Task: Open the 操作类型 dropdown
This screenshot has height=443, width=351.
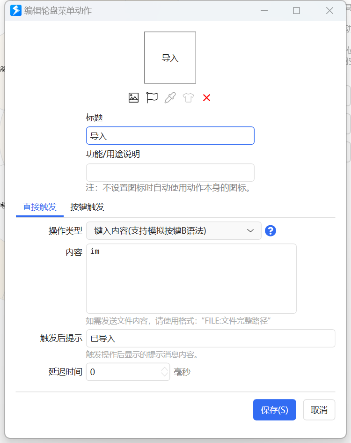Action: click(174, 230)
